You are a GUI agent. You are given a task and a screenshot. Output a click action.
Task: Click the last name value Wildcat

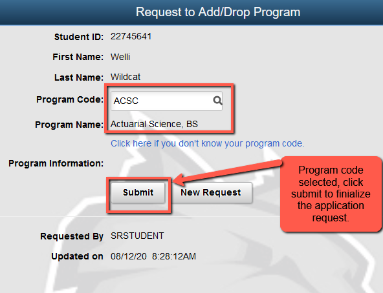point(126,77)
